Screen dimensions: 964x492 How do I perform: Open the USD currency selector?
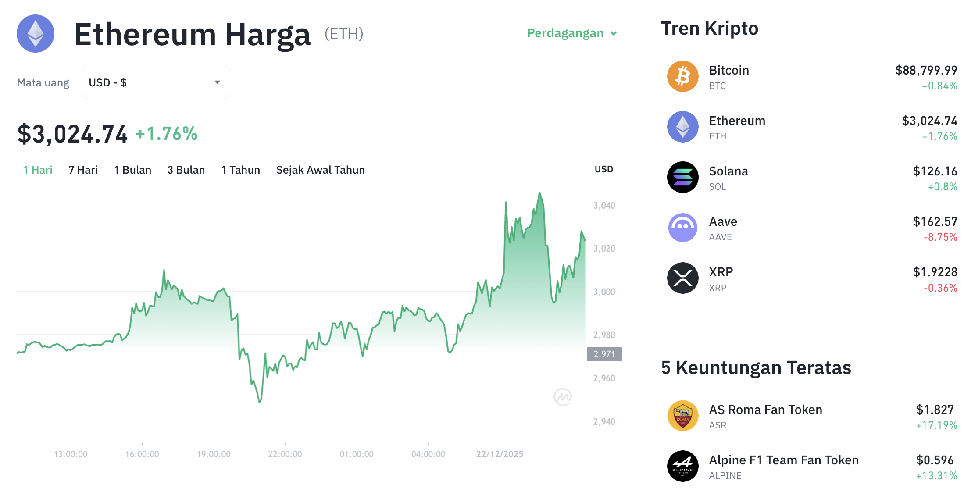tap(155, 82)
